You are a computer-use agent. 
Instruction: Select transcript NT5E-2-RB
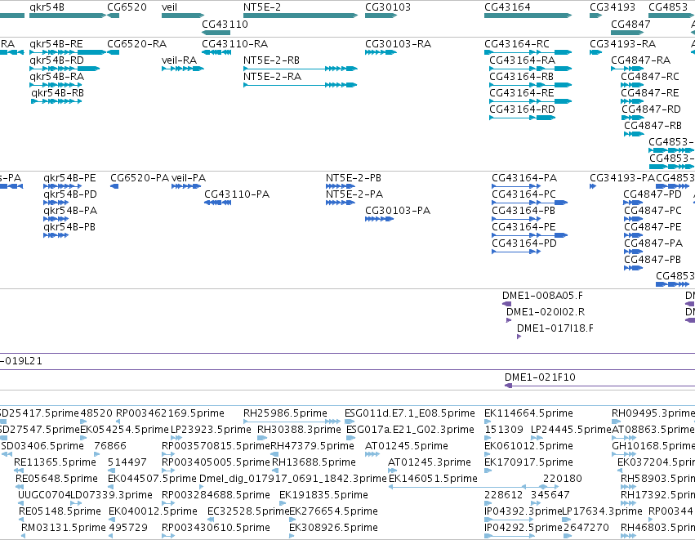coord(271,60)
